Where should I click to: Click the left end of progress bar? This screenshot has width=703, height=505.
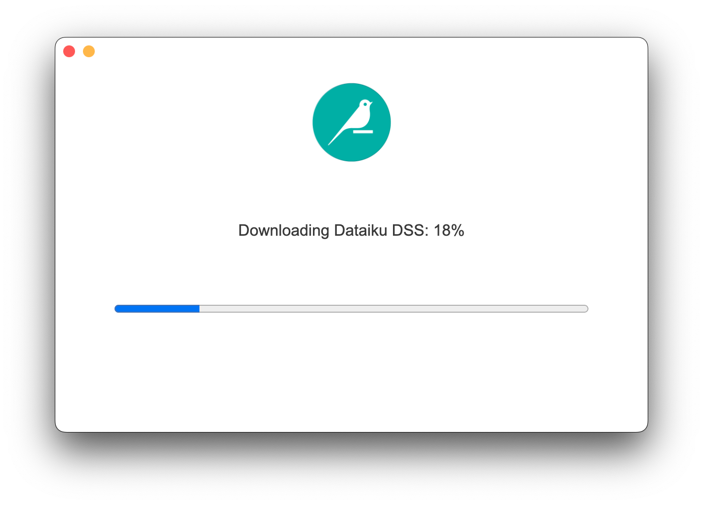117,309
